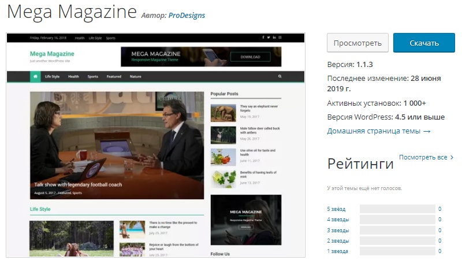Click the Life Style section heading
462x264 pixels.
pyautogui.click(x=40, y=209)
